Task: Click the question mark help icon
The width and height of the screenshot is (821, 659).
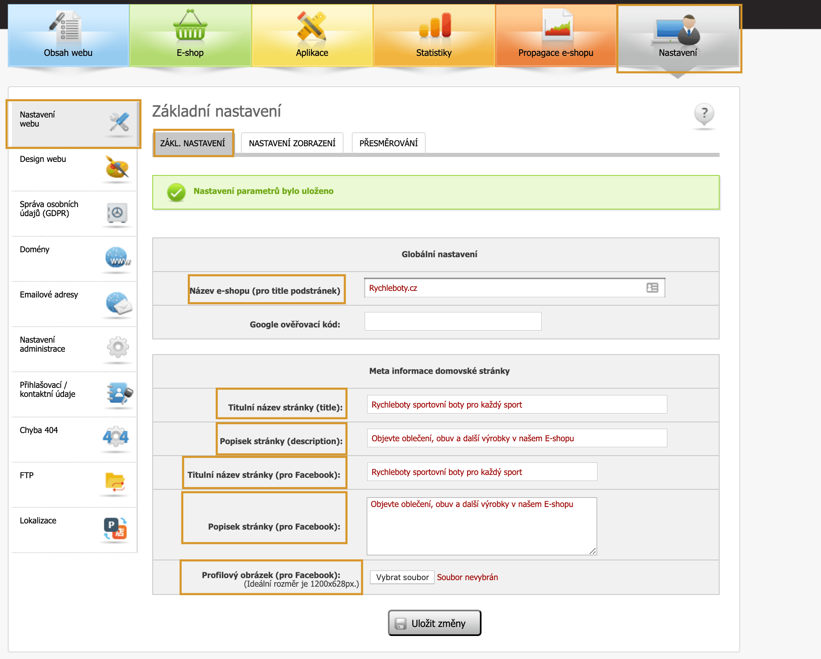Action: point(704,114)
